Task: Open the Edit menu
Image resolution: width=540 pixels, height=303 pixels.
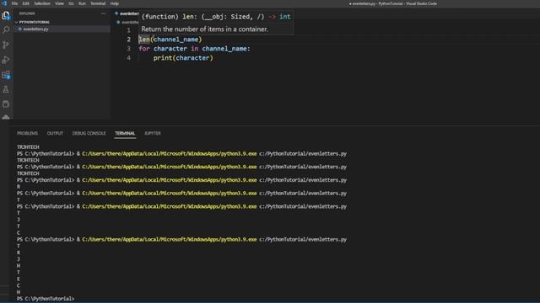Action: pos(26,3)
